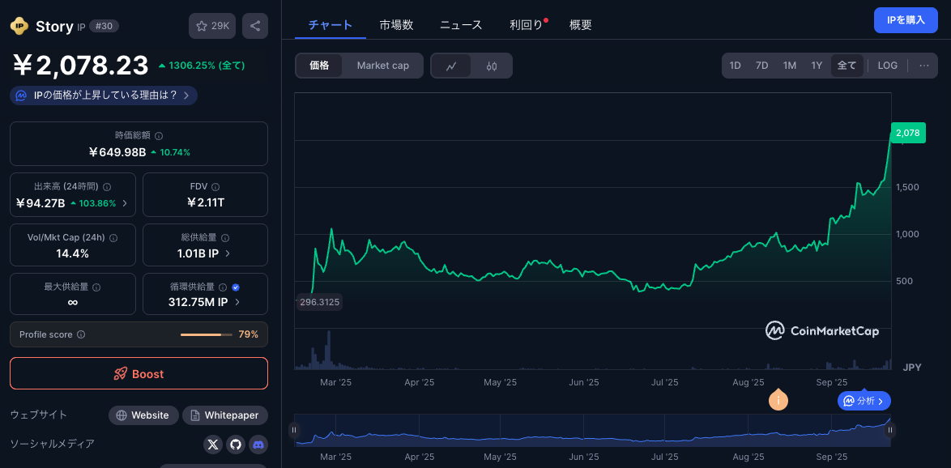Grab left handle of chart range slider
Screen dimensions: 951x468
coord(294,431)
